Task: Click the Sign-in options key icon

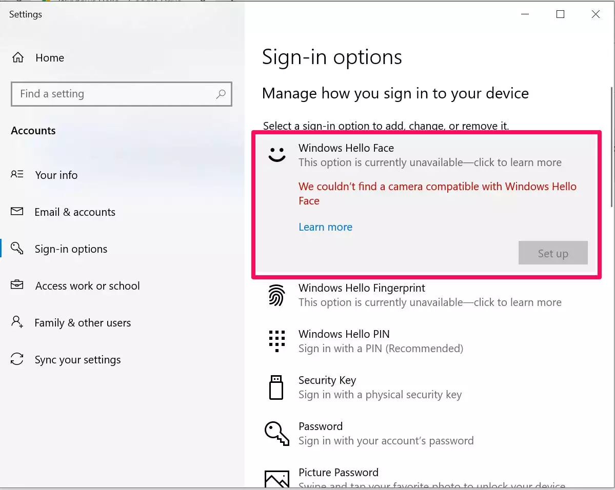Action: pos(17,248)
